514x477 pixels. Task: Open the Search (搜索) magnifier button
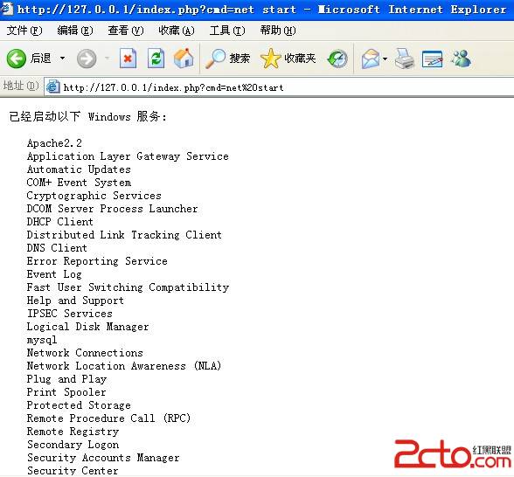click(227, 59)
